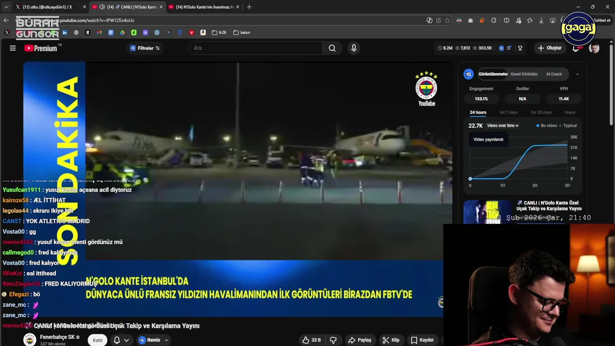Open the camera extension icon
The image size is (615, 346).
470,20
